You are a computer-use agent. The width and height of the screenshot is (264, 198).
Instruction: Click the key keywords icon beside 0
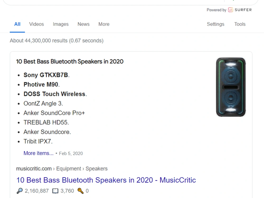pos(81,191)
